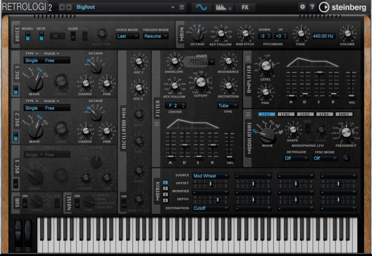
Task: Open the Voice Mode dropdown showing Last
Action: point(127,36)
